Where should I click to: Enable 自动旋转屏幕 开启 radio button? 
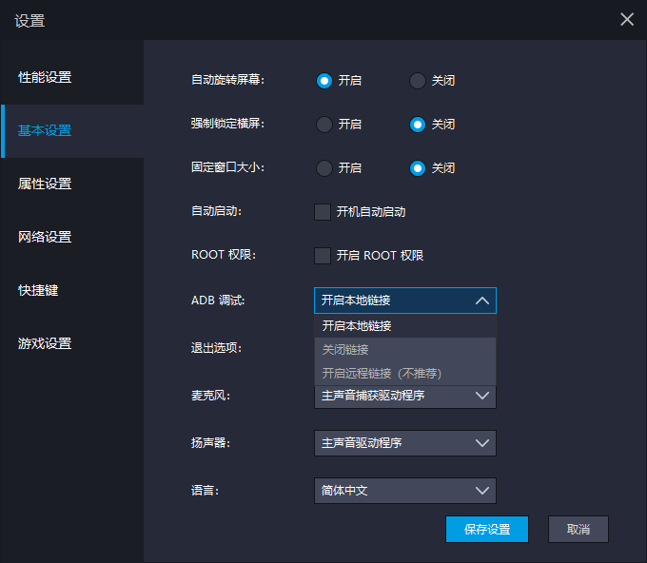tap(324, 81)
